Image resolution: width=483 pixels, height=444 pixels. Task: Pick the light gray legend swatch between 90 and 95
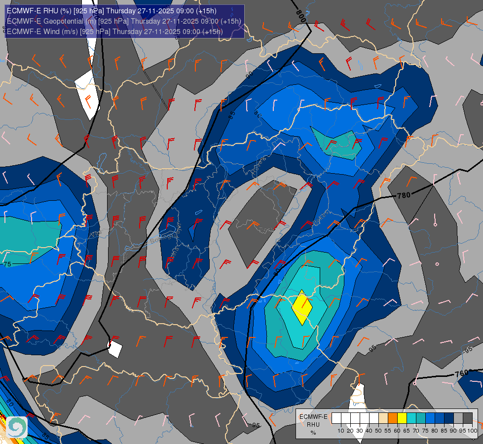458,418
